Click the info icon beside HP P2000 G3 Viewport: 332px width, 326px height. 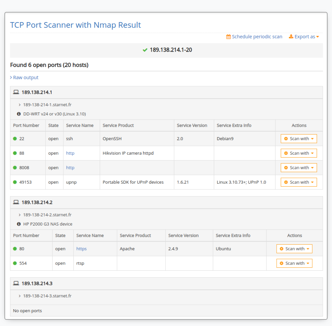19,224
